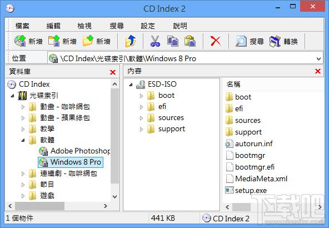Click the ESD-ISO drive icon
329x228 pixels.
(141, 84)
